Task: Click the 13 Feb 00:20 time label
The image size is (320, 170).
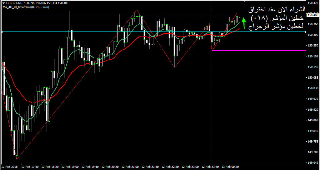Action: pos(231,167)
